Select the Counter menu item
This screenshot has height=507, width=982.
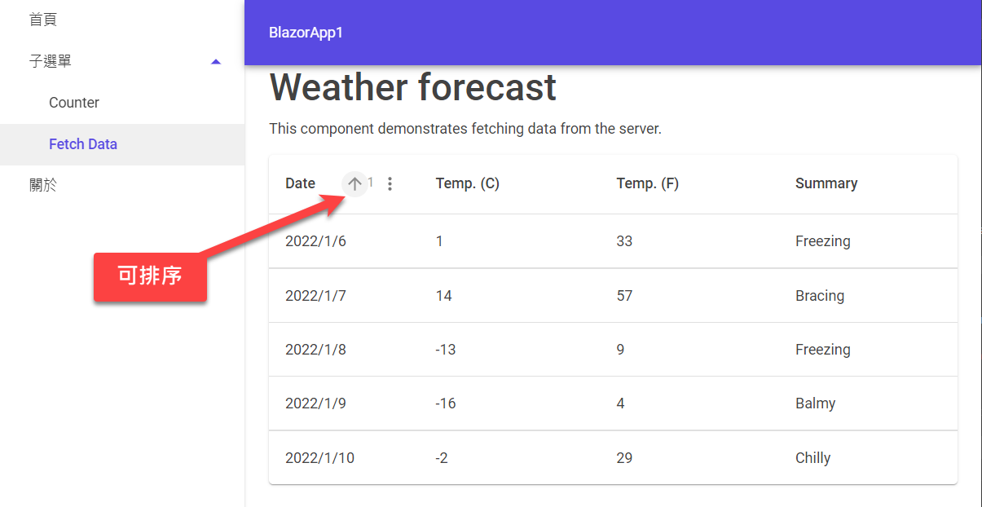122,103
